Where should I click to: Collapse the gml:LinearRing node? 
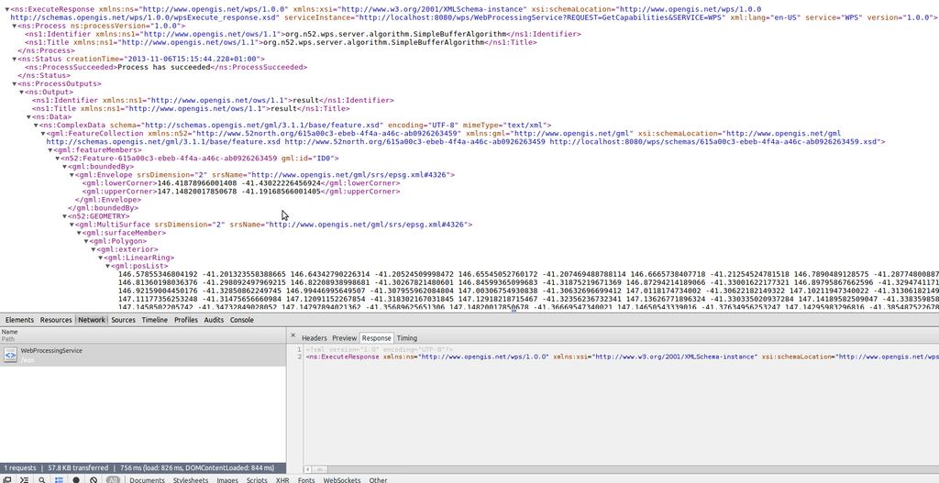[101, 258]
